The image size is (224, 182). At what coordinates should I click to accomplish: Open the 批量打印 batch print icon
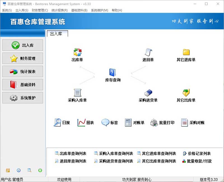[x=154, y=123]
